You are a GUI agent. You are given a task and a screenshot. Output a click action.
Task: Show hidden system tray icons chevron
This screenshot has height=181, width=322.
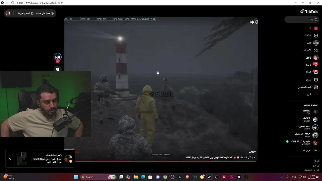coord(282,177)
